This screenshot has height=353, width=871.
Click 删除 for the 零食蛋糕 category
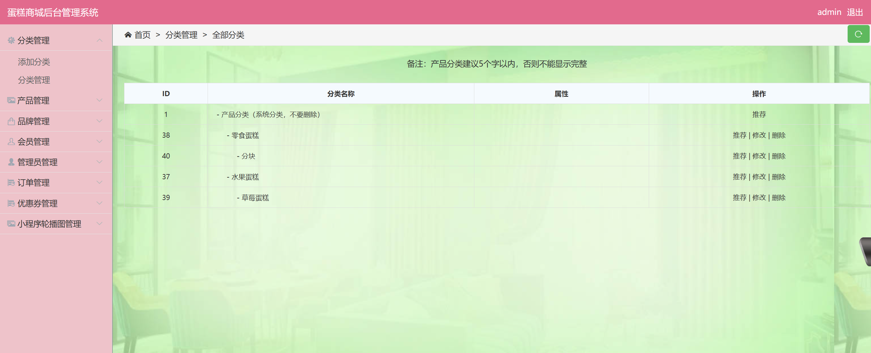click(778, 135)
